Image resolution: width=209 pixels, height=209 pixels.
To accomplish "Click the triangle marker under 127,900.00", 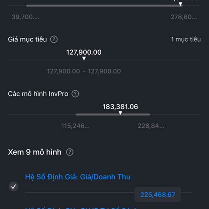I will 84,59.
